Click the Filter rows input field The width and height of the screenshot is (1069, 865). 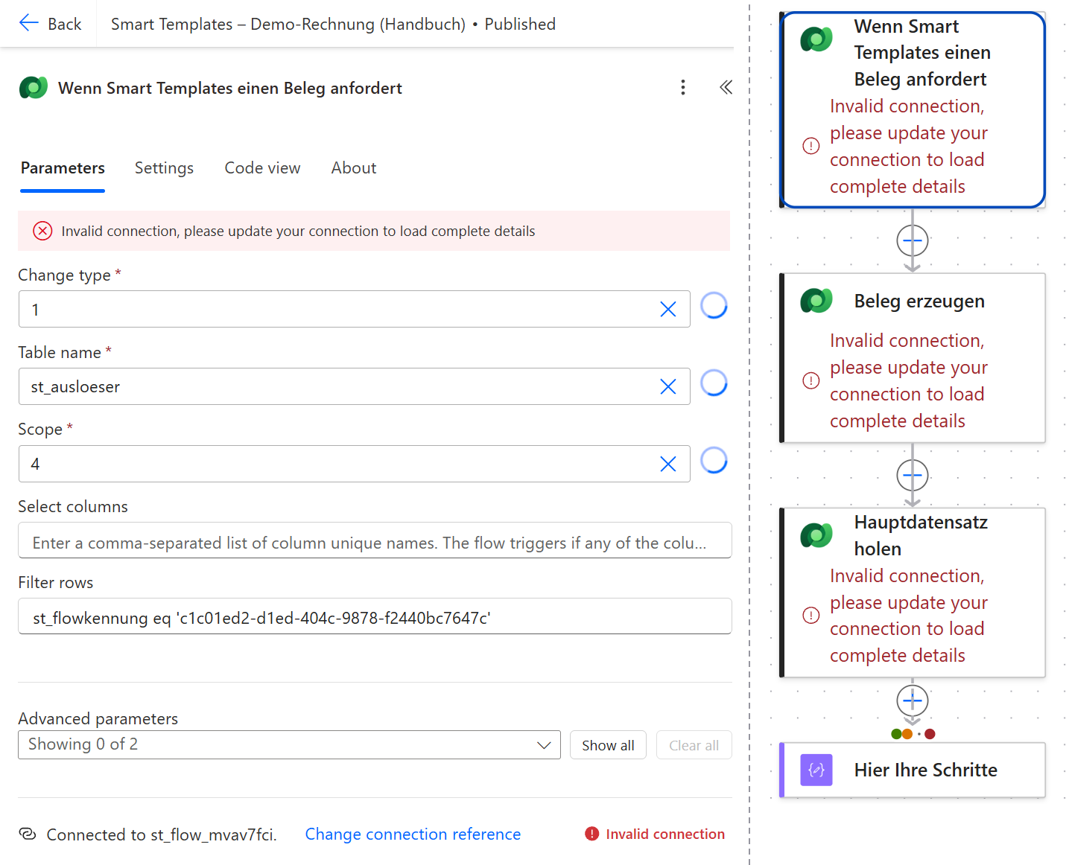point(375,616)
